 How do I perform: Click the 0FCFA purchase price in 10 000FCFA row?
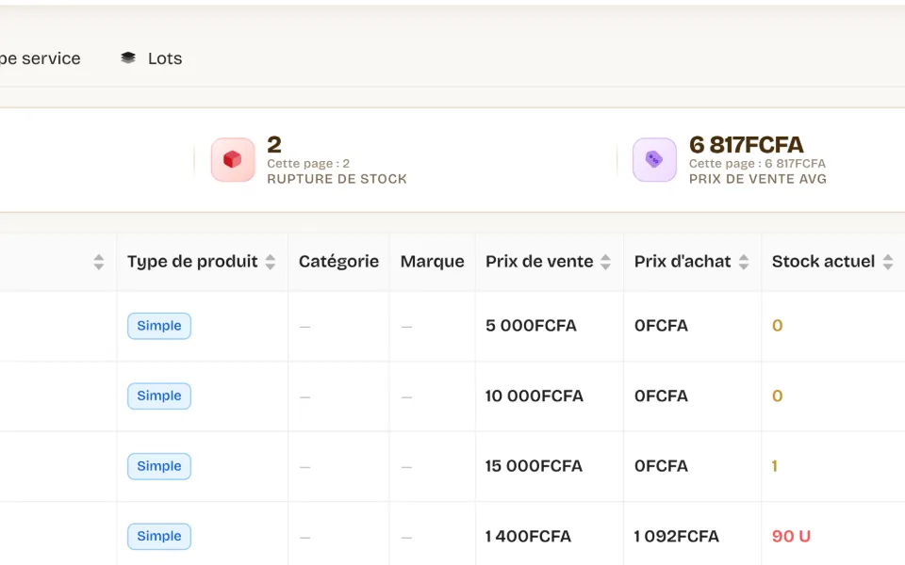(662, 396)
